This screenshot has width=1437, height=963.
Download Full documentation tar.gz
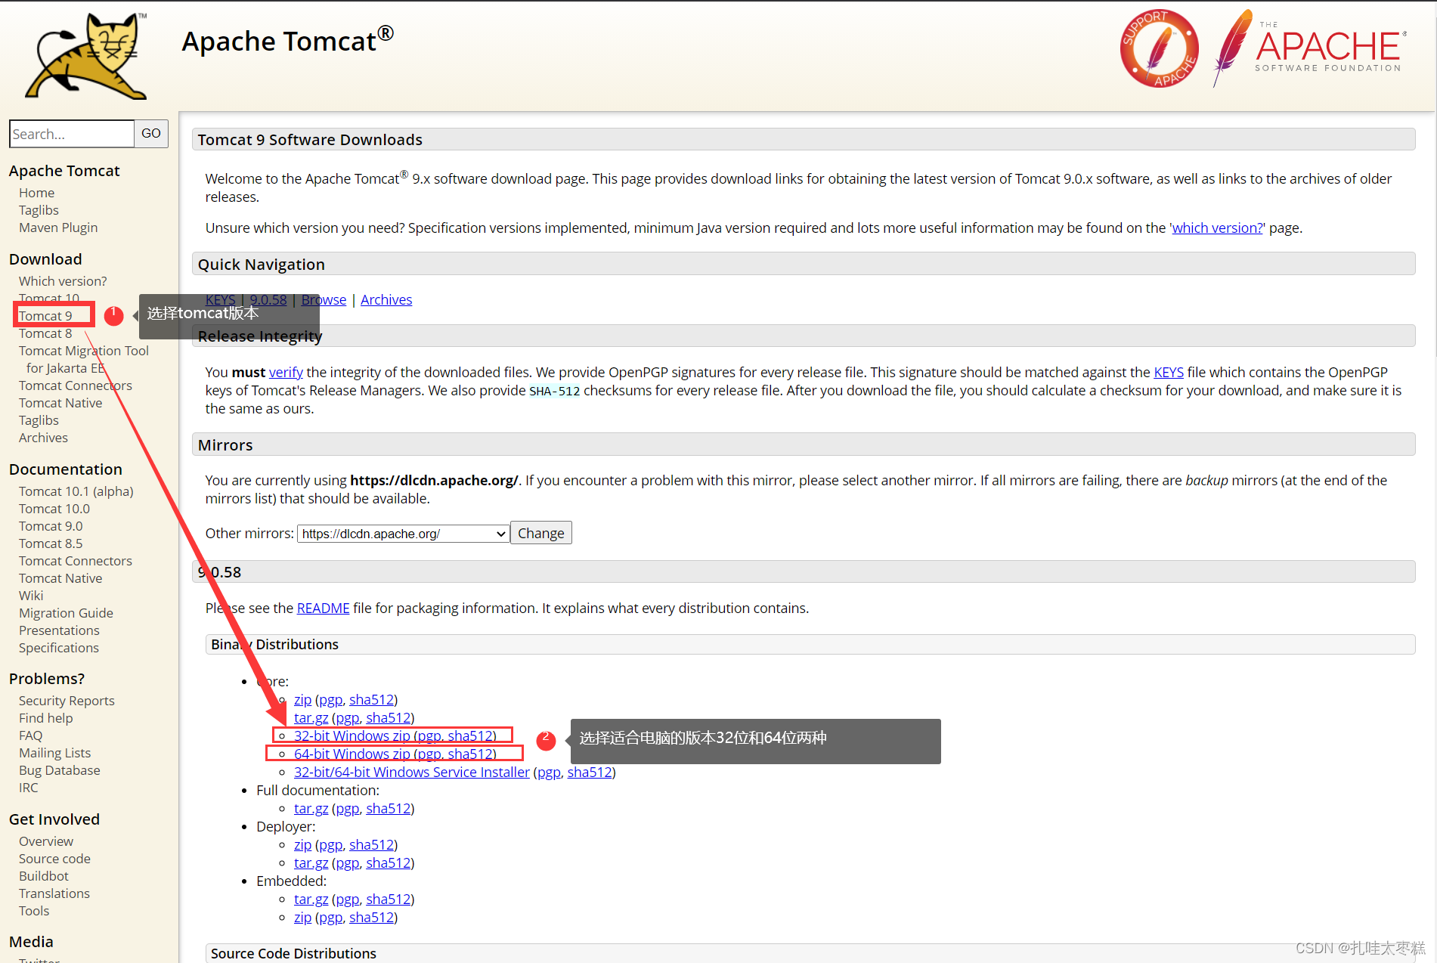tap(311, 808)
